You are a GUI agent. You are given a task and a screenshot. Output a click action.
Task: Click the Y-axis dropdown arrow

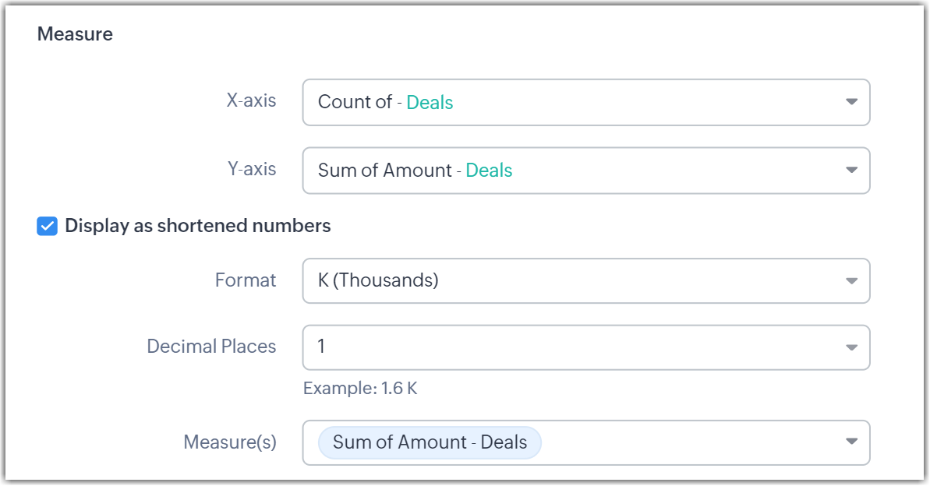851,171
